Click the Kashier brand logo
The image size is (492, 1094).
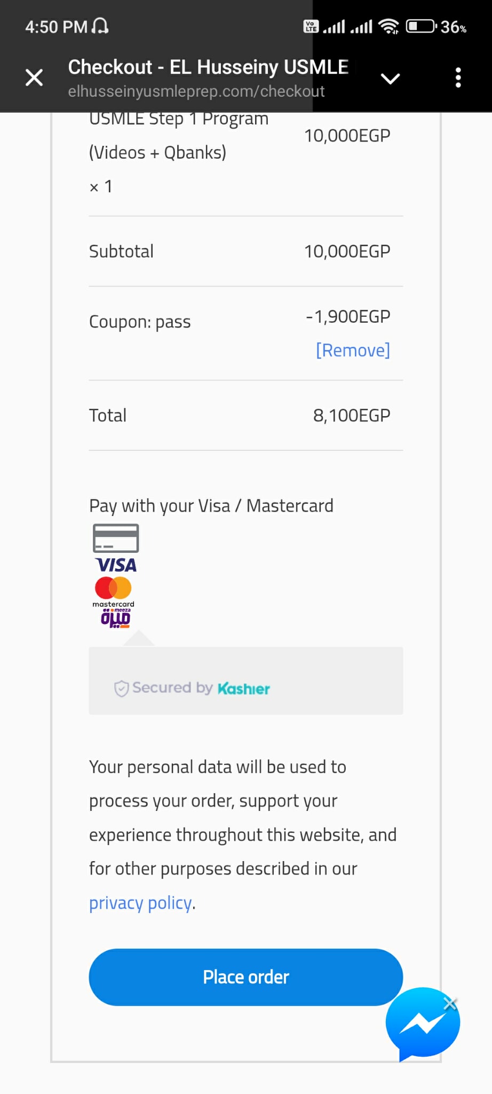244,689
